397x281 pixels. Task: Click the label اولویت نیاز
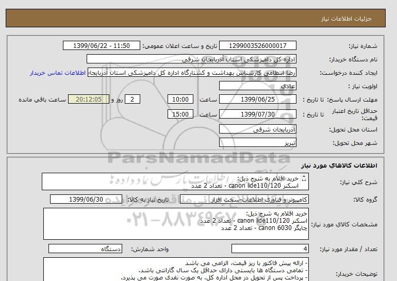pos(363,86)
